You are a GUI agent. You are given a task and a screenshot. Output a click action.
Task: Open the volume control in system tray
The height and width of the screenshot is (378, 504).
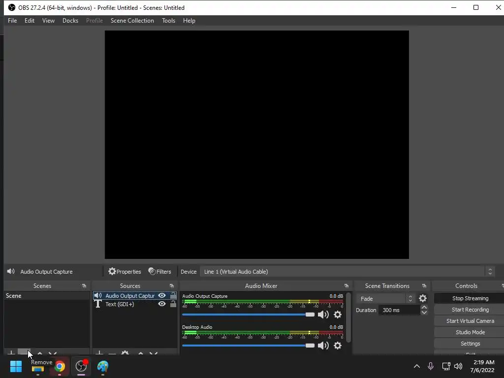pos(458,366)
